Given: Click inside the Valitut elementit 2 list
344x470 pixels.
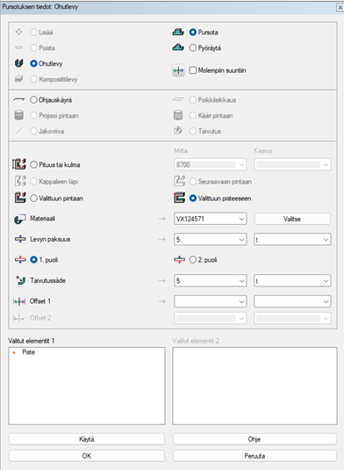Looking at the screenshot, I should (254, 386).
